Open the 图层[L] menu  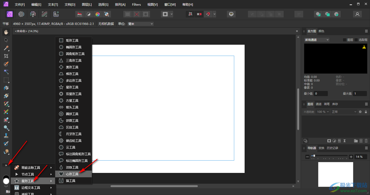point(87,5)
